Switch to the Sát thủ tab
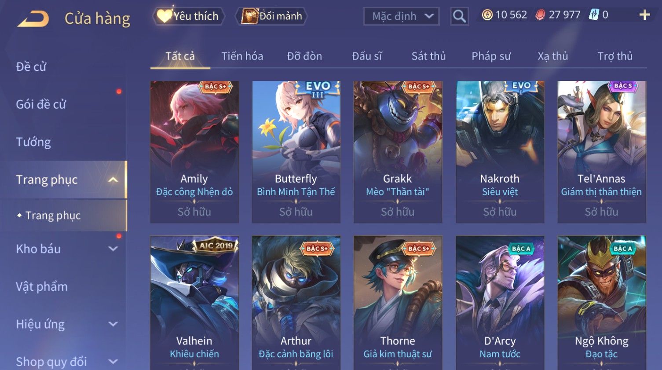Image resolution: width=662 pixels, height=370 pixels. pos(428,56)
